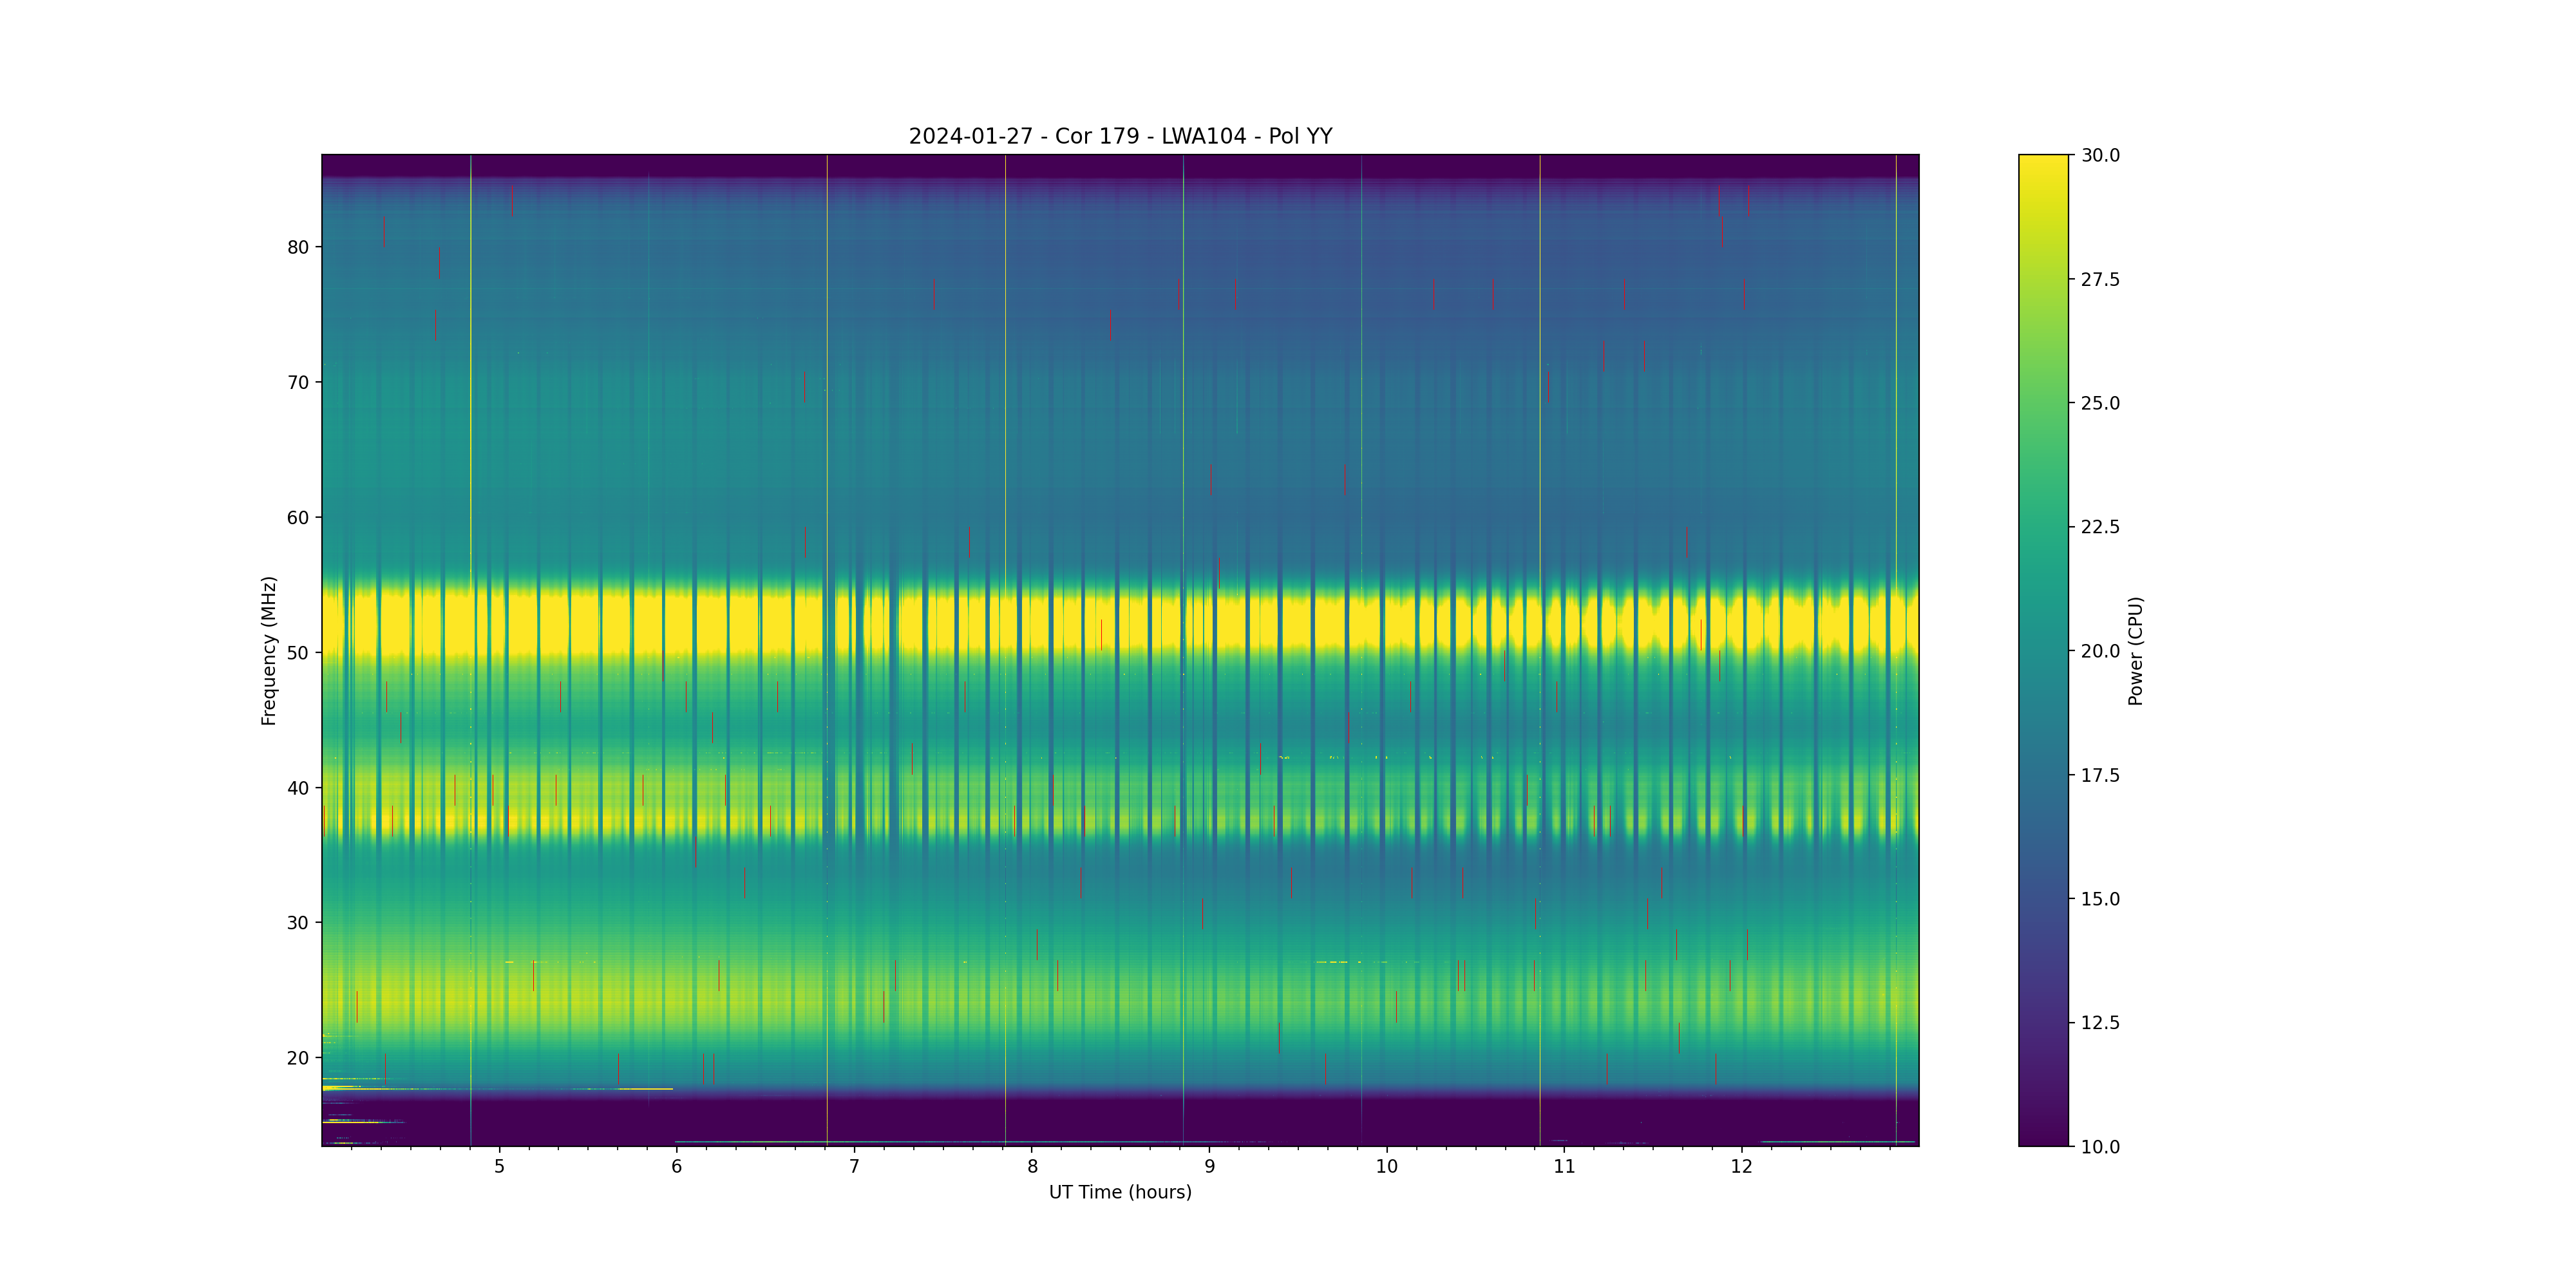Click the dark purple bottom of the colorbar
Screen dimensions: 2576x1288
2043,1136
